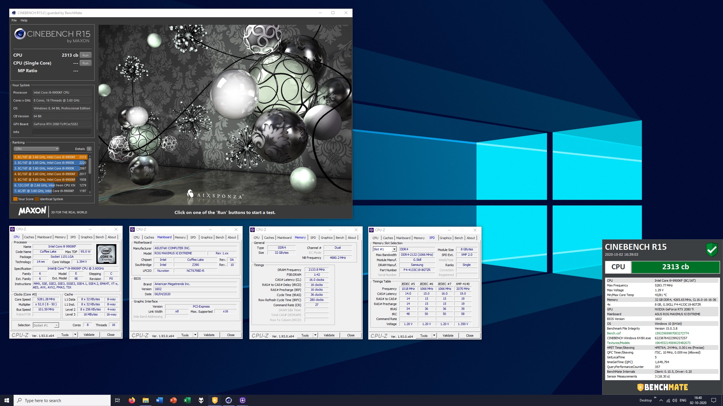Expand Tools arrow in SPD window
The image size is (723, 406).
pyautogui.click(x=434, y=336)
